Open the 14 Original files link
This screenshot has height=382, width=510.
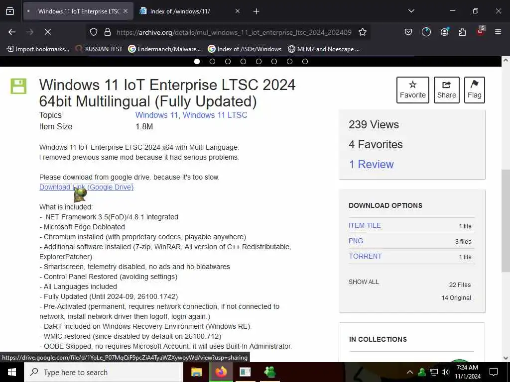click(x=456, y=298)
